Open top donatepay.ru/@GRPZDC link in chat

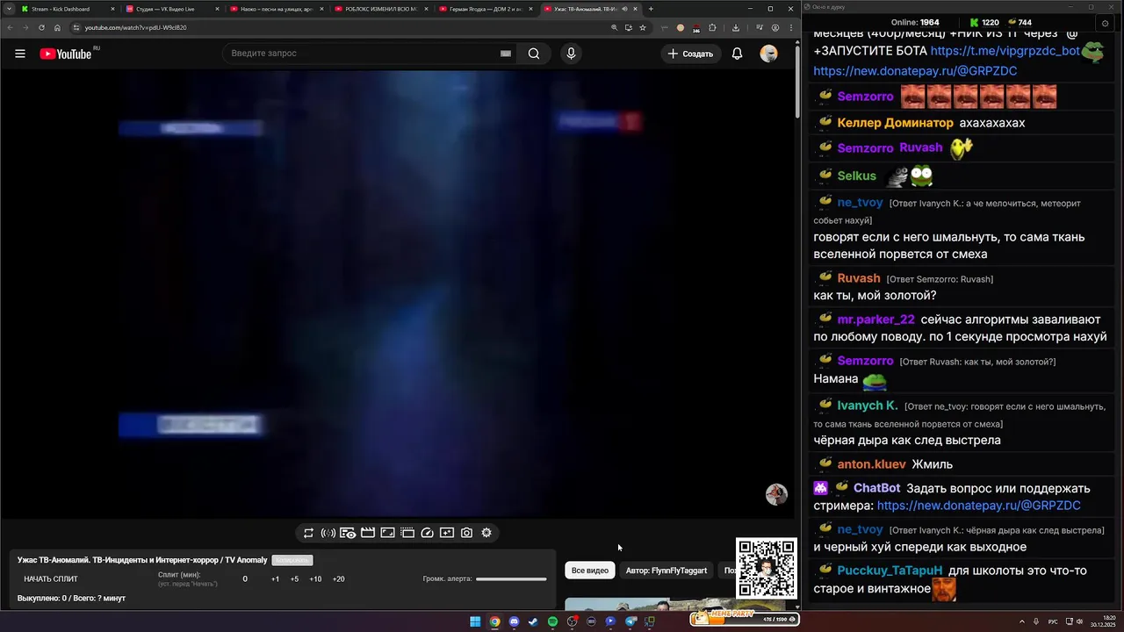915,71
